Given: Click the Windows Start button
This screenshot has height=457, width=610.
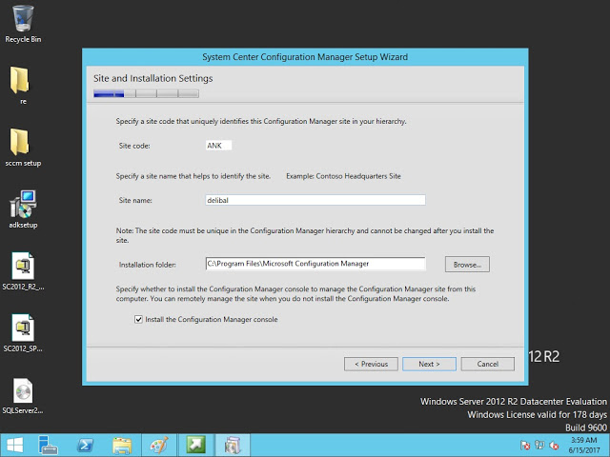Looking at the screenshot, I should tap(14, 445).
